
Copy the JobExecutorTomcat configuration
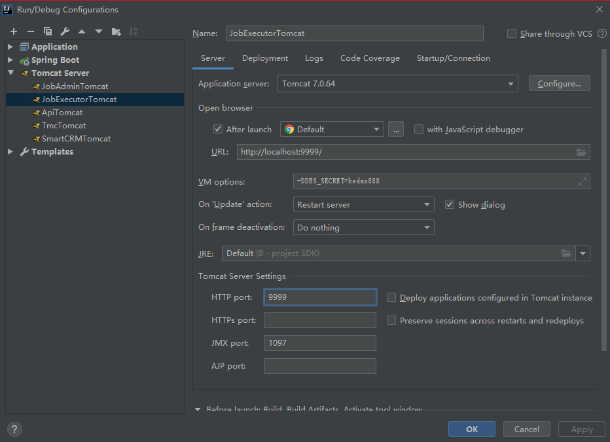click(x=47, y=31)
